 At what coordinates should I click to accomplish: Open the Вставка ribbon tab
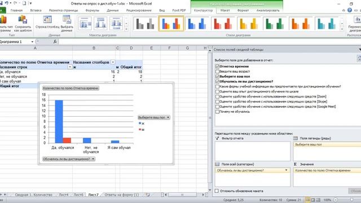tap(36, 10)
